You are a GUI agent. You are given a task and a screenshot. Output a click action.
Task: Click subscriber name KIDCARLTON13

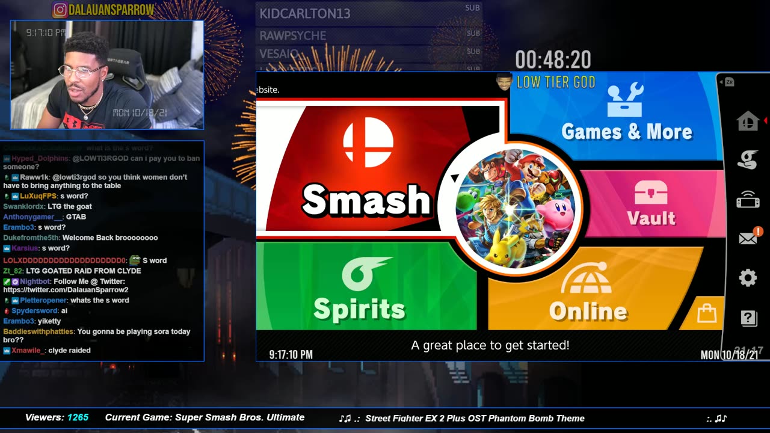coord(305,14)
